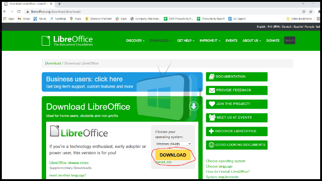Image resolution: width=322 pixels, height=181 pixels.
Task: Click the Download breadcrumb link
Action: (53, 63)
